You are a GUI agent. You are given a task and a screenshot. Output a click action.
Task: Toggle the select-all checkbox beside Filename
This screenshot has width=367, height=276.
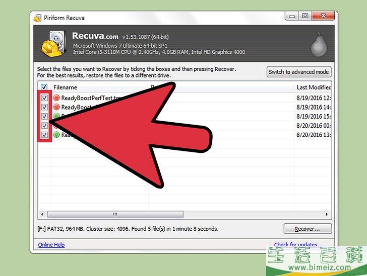(44, 87)
